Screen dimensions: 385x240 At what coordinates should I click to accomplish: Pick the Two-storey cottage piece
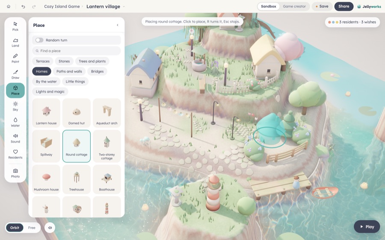pos(107,146)
